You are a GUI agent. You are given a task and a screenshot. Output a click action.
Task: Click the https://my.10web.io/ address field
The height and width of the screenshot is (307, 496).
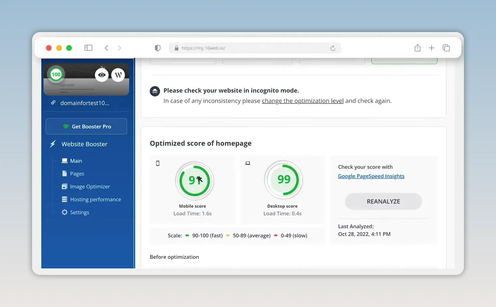tap(255, 48)
